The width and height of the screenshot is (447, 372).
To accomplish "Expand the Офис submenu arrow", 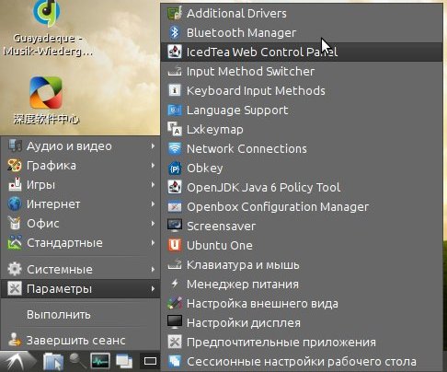I will pyautogui.click(x=153, y=224).
